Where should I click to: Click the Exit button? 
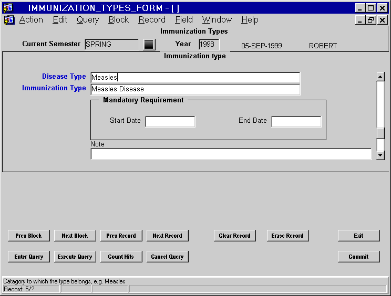pos(358,236)
